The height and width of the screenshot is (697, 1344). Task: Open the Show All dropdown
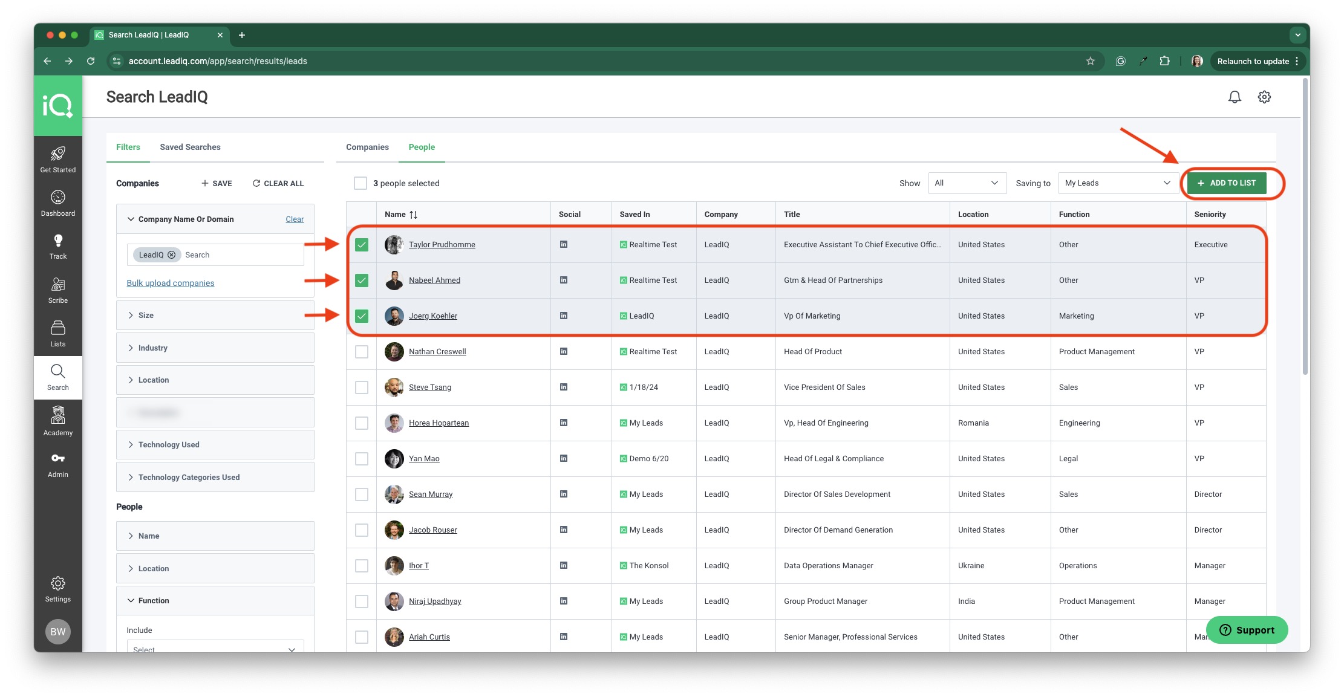967,183
